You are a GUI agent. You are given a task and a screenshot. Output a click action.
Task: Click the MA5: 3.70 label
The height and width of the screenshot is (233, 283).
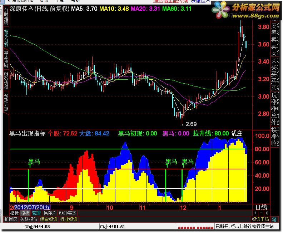84,9
